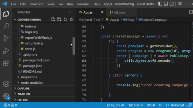Click Ln 63, Col 41 in status bar
The image size is (193, 108).
tap(115, 105)
